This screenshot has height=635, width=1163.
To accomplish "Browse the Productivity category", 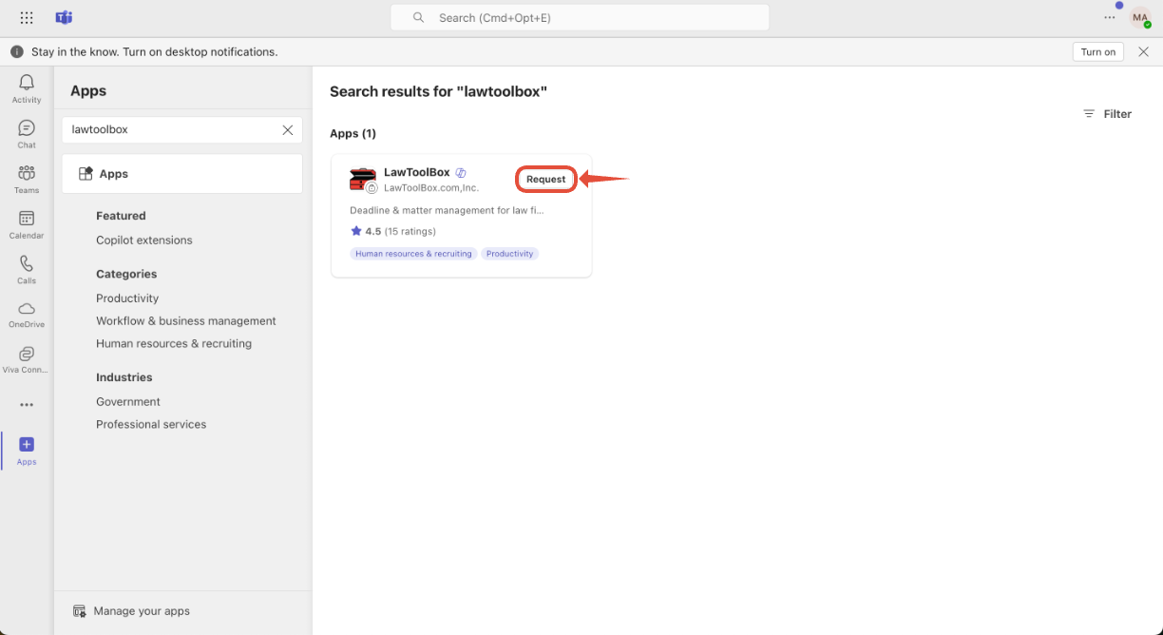I will click(x=127, y=298).
